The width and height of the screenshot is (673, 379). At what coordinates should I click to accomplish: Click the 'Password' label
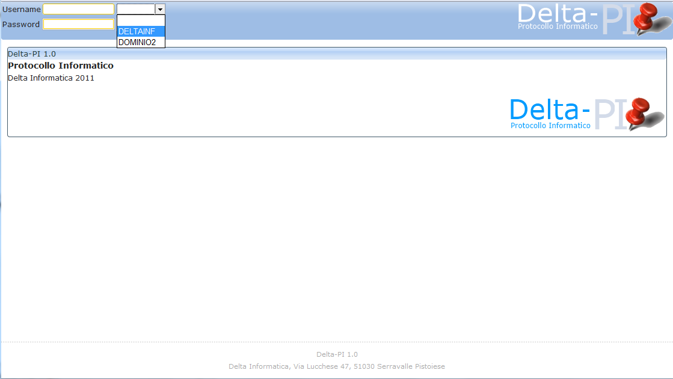coord(21,24)
